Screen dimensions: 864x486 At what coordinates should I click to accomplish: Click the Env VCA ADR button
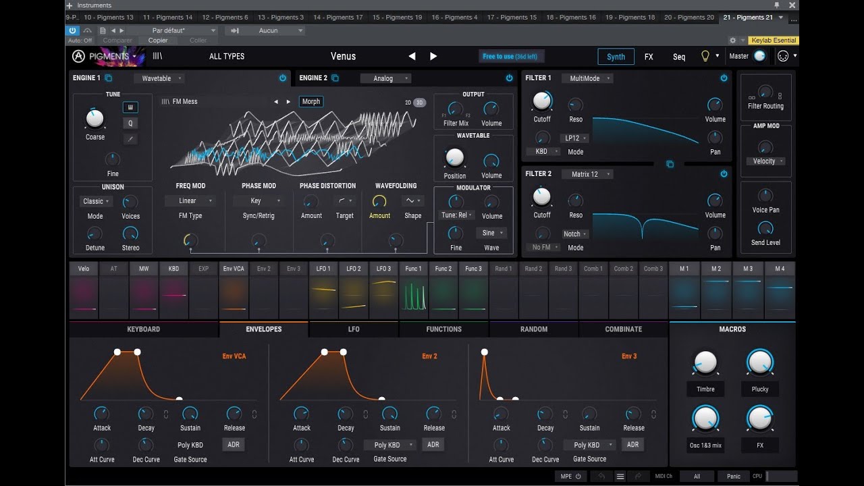click(x=234, y=445)
